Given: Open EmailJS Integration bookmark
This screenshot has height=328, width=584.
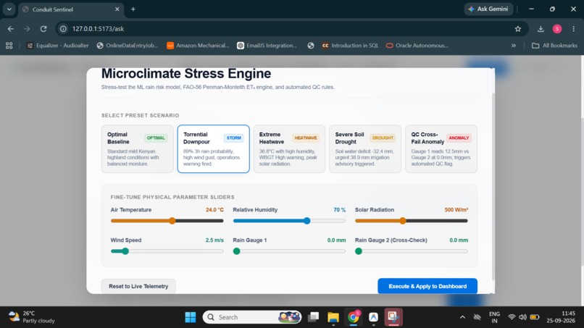Looking at the screenshot, I should click(267, 46).
